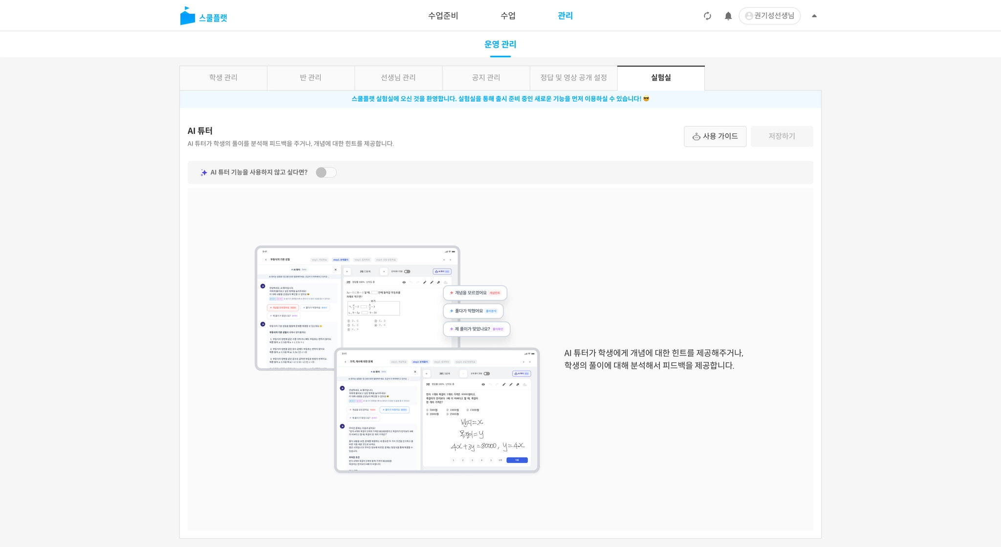Click the AI 튜터 sparkle icon
This screenshot has height=547, width=1001.
(x=204, y=172)
